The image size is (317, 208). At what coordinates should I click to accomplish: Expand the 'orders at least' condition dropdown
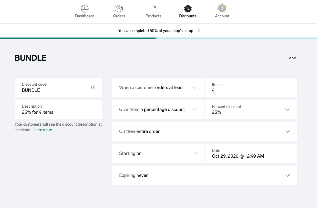(x=195, y=88)
